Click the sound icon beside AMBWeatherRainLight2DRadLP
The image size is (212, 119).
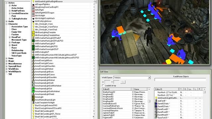[x=33, y=38]
